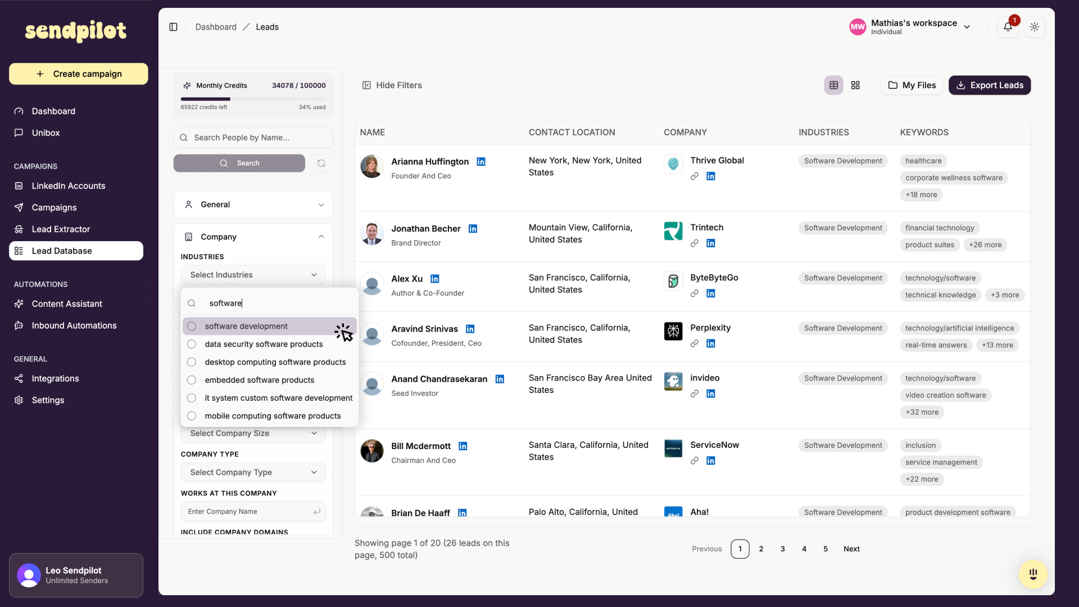Select software development industry option
This screenshot has width=1079, height=607.
(247, 327)
